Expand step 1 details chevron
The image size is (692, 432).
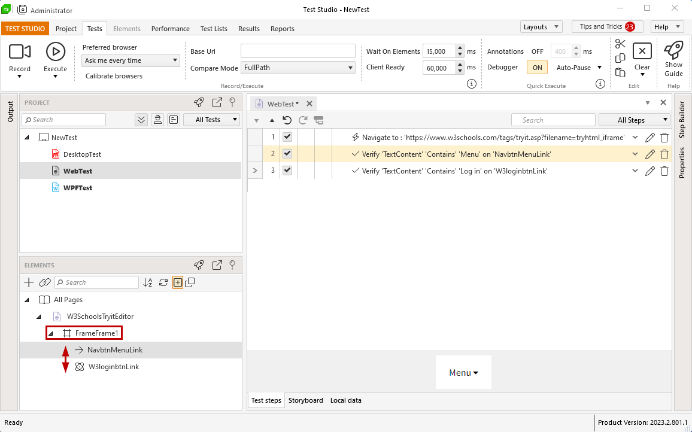(x=635, y=137)
